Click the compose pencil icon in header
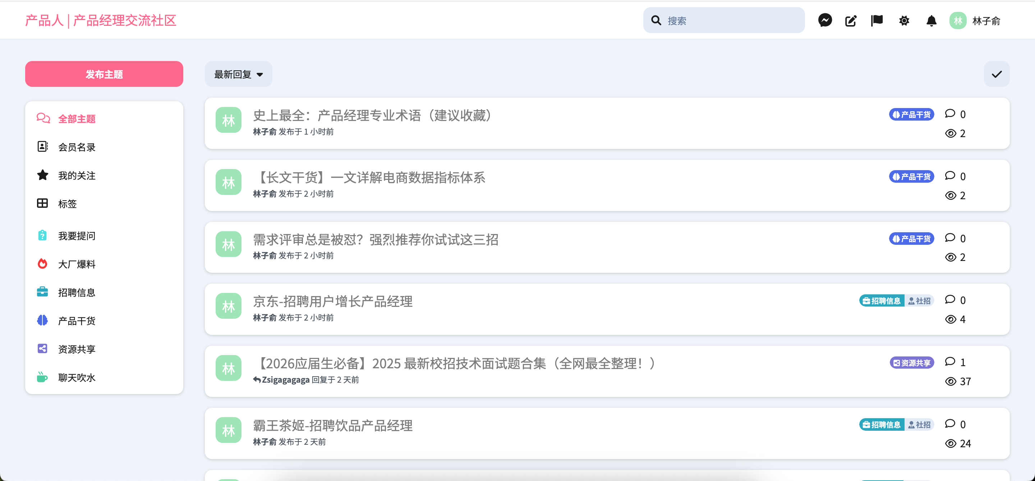The height and width of the screenshot is (481, 1035). [851, 20]
